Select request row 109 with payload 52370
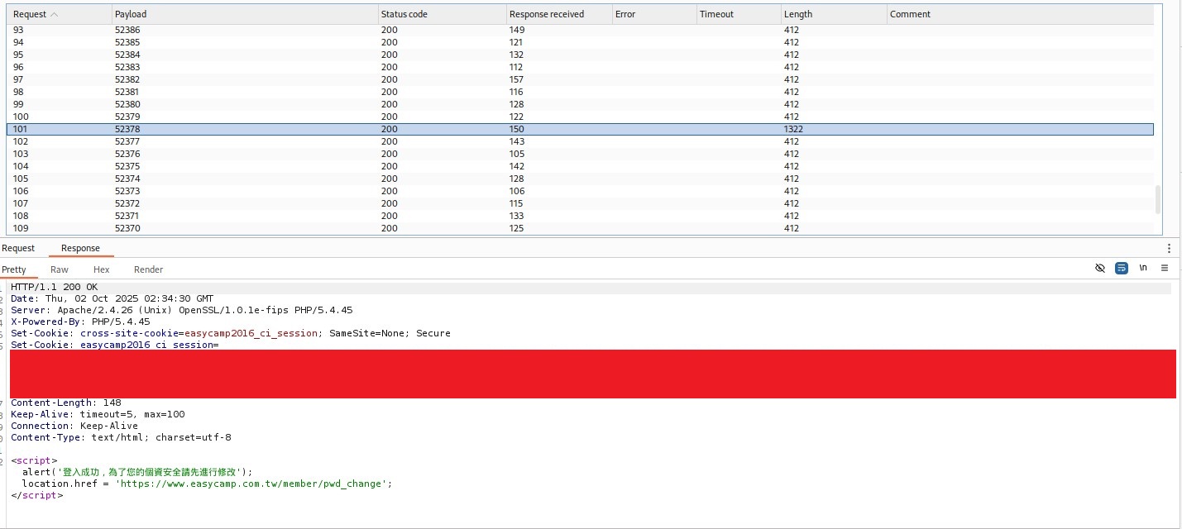Screen dimensions: 1182x529 580,228
